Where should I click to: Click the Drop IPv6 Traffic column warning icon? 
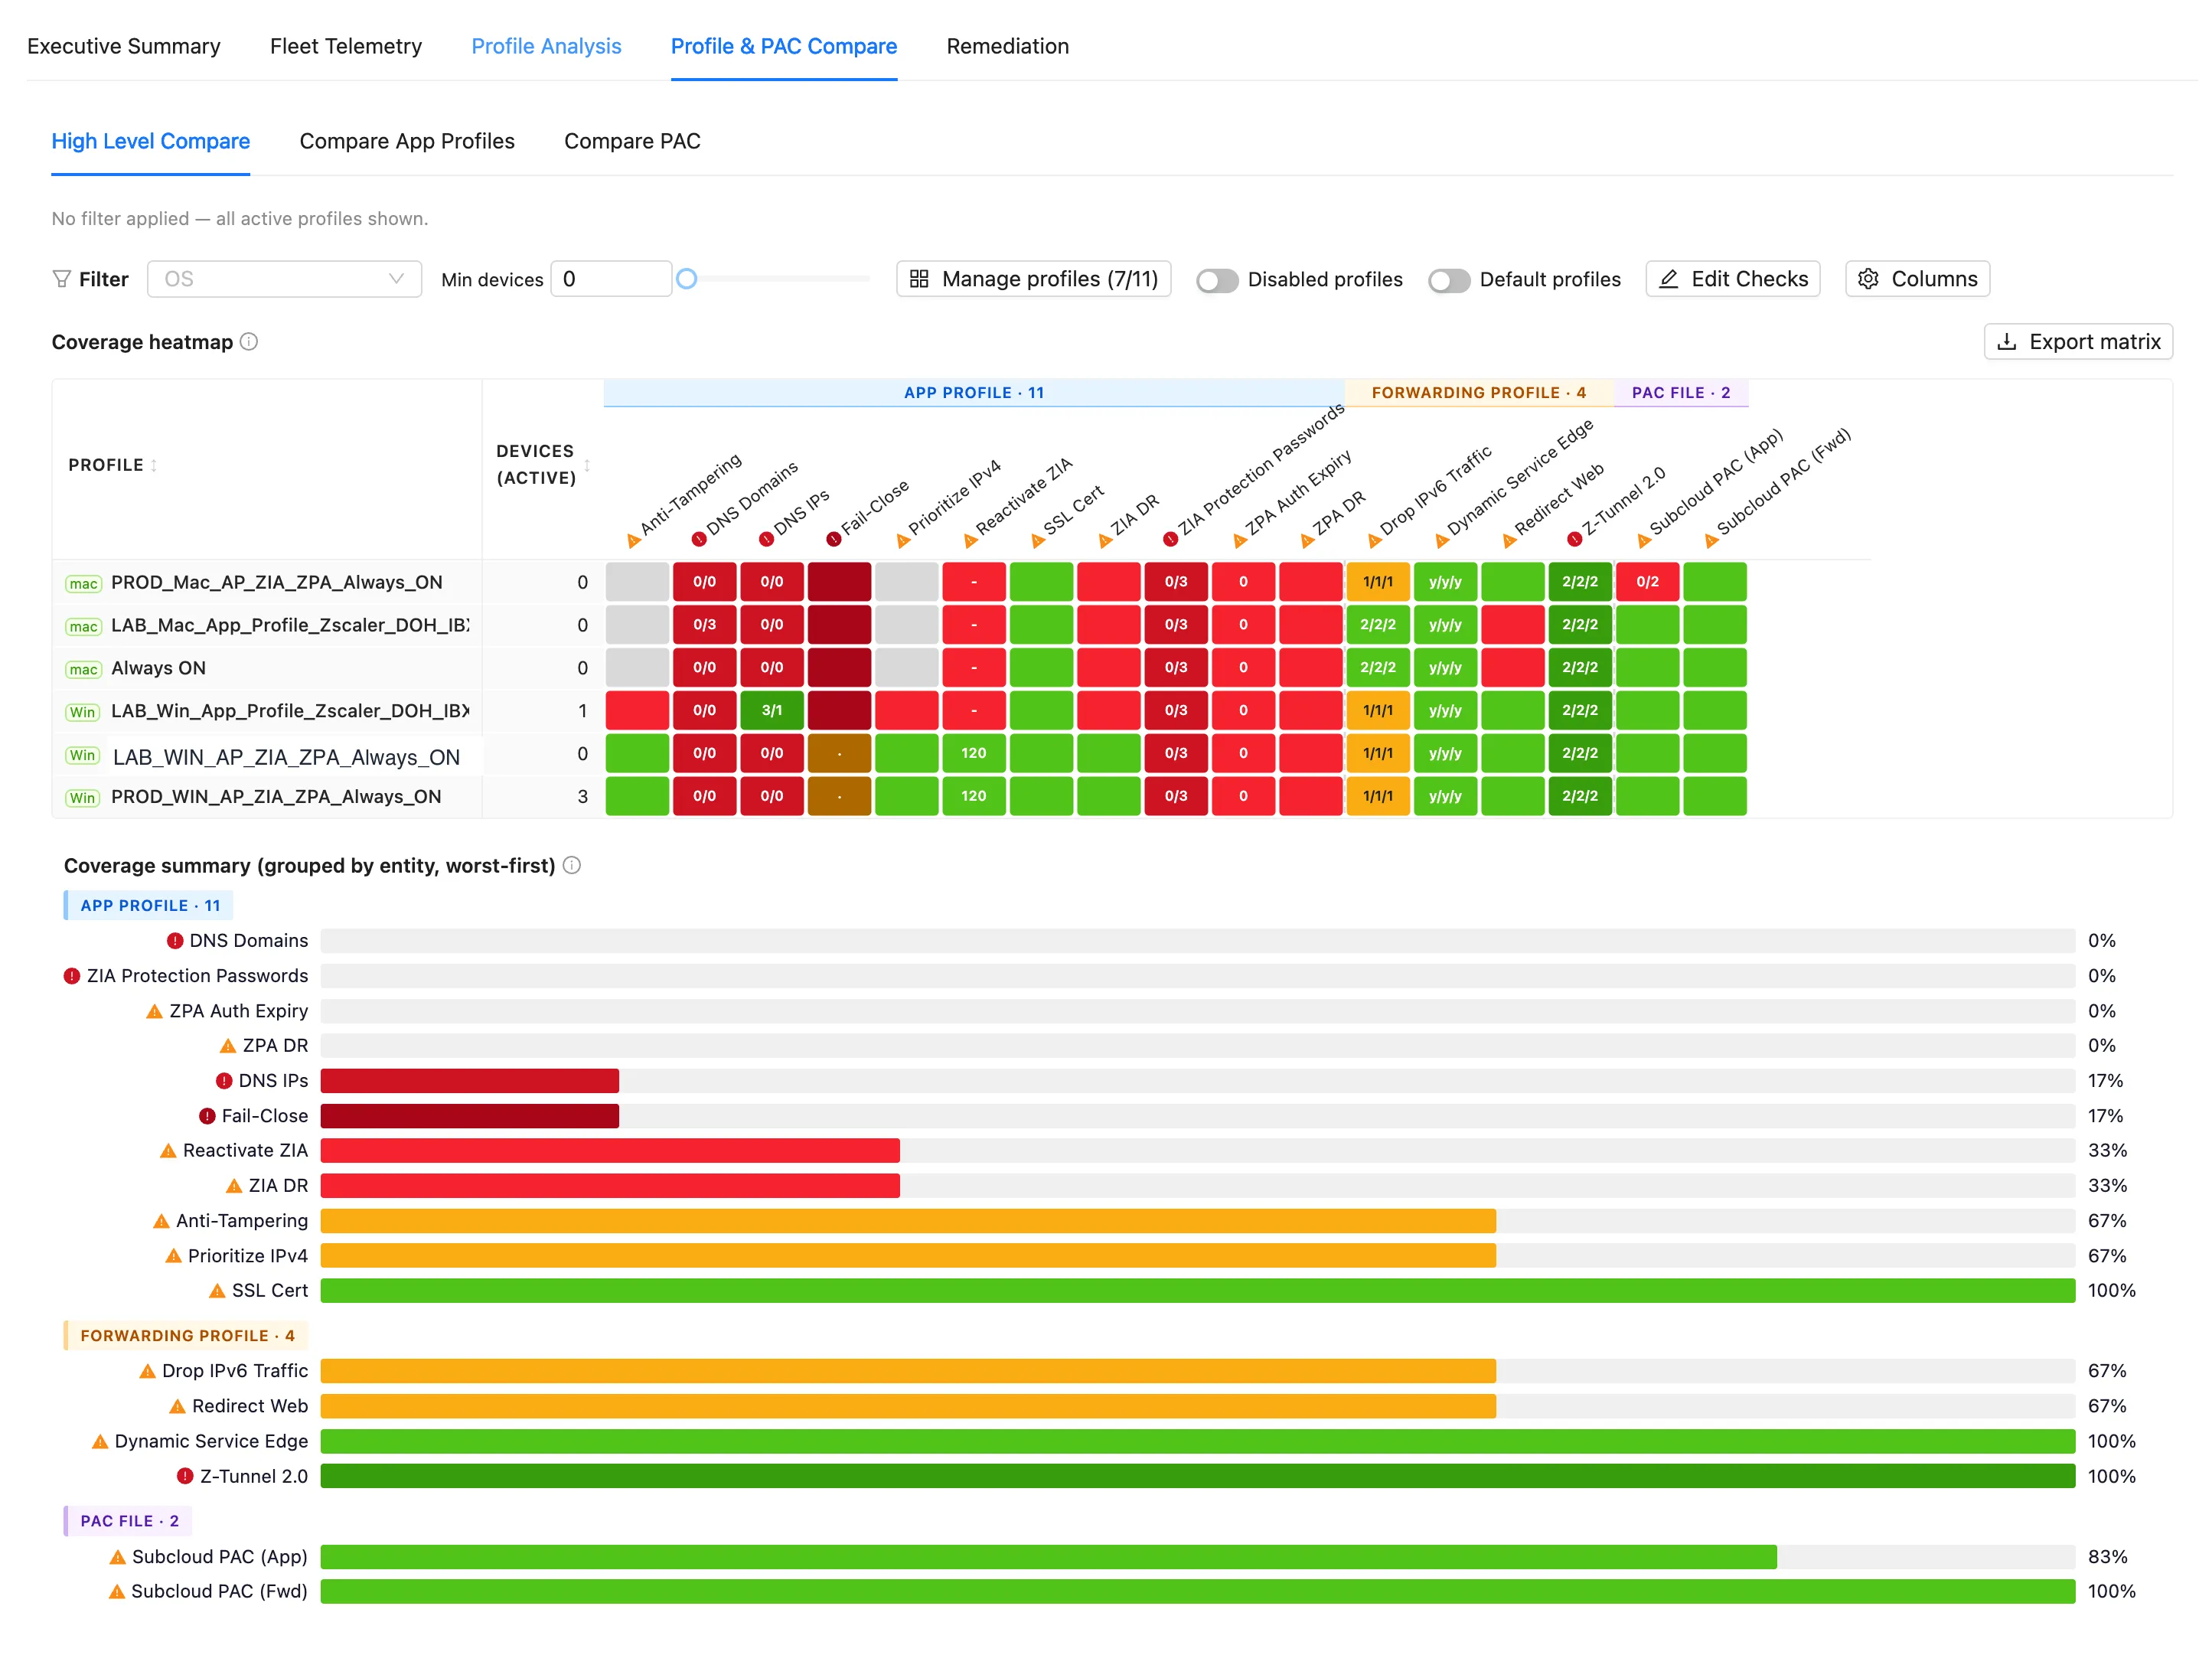pyautogui.click(x=1374, y=541)
